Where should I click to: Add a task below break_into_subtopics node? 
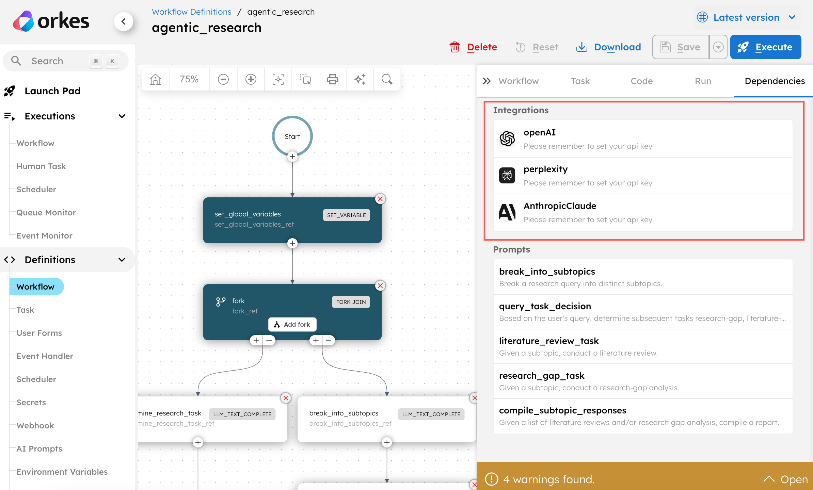click(x=387, y=442)
